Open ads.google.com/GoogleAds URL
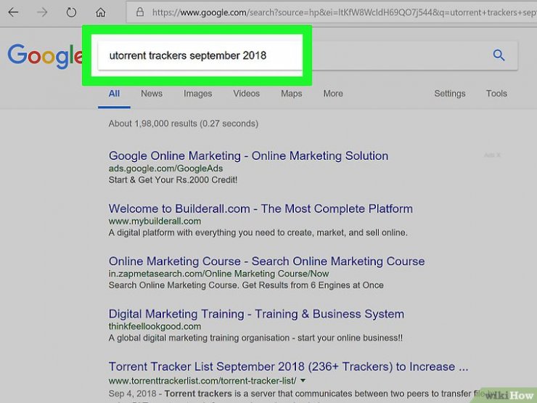This screenshot has width=537, height=403. coord(165,168)
